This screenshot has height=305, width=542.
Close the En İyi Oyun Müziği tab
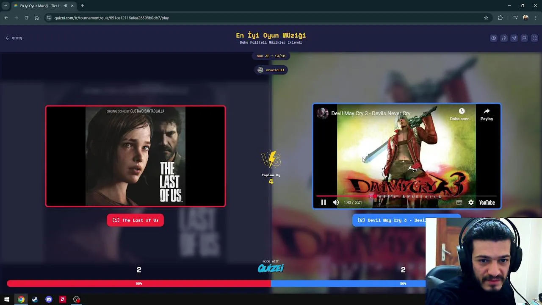[72, 6]
